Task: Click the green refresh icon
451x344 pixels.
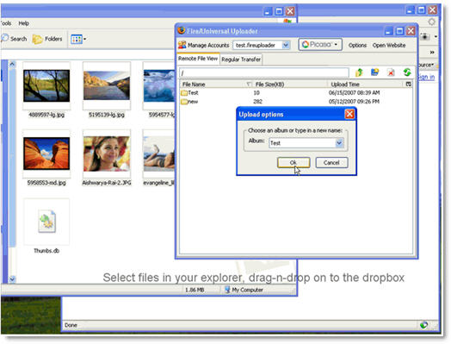Action: (x=407, y=72)
